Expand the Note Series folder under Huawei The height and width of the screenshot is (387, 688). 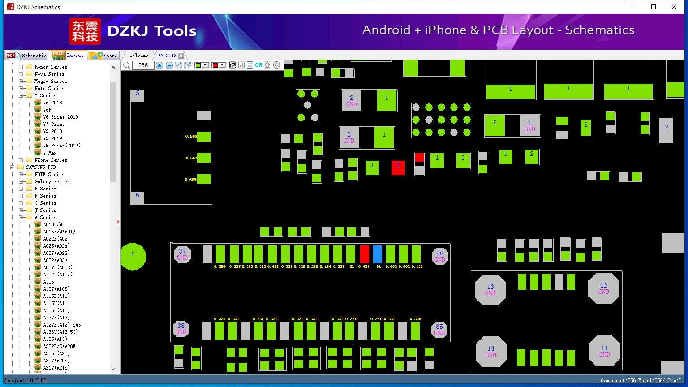[21, 88]
